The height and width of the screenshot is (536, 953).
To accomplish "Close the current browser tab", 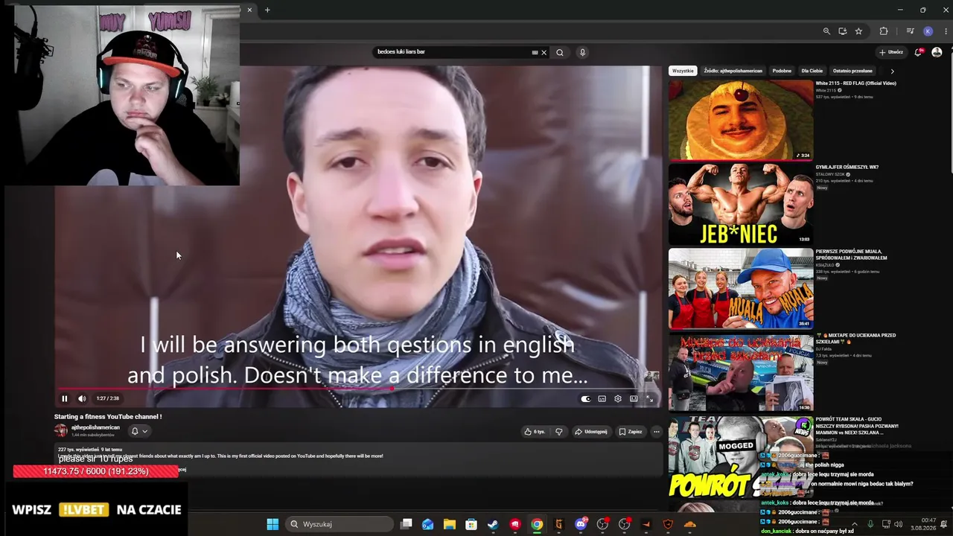I will point(249,10).
